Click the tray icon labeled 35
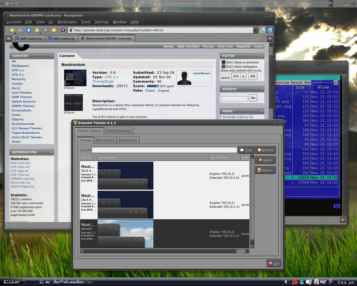The image size is (357, 286). pos(323,282)
